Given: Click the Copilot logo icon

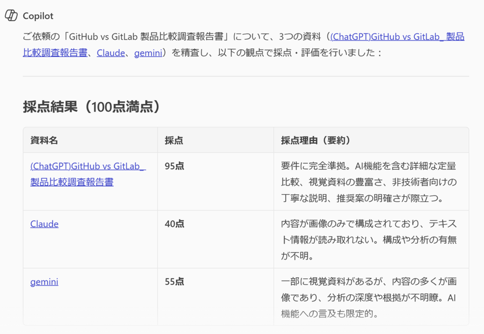Looking at the screenshot, I should click(x=11, y=16).
